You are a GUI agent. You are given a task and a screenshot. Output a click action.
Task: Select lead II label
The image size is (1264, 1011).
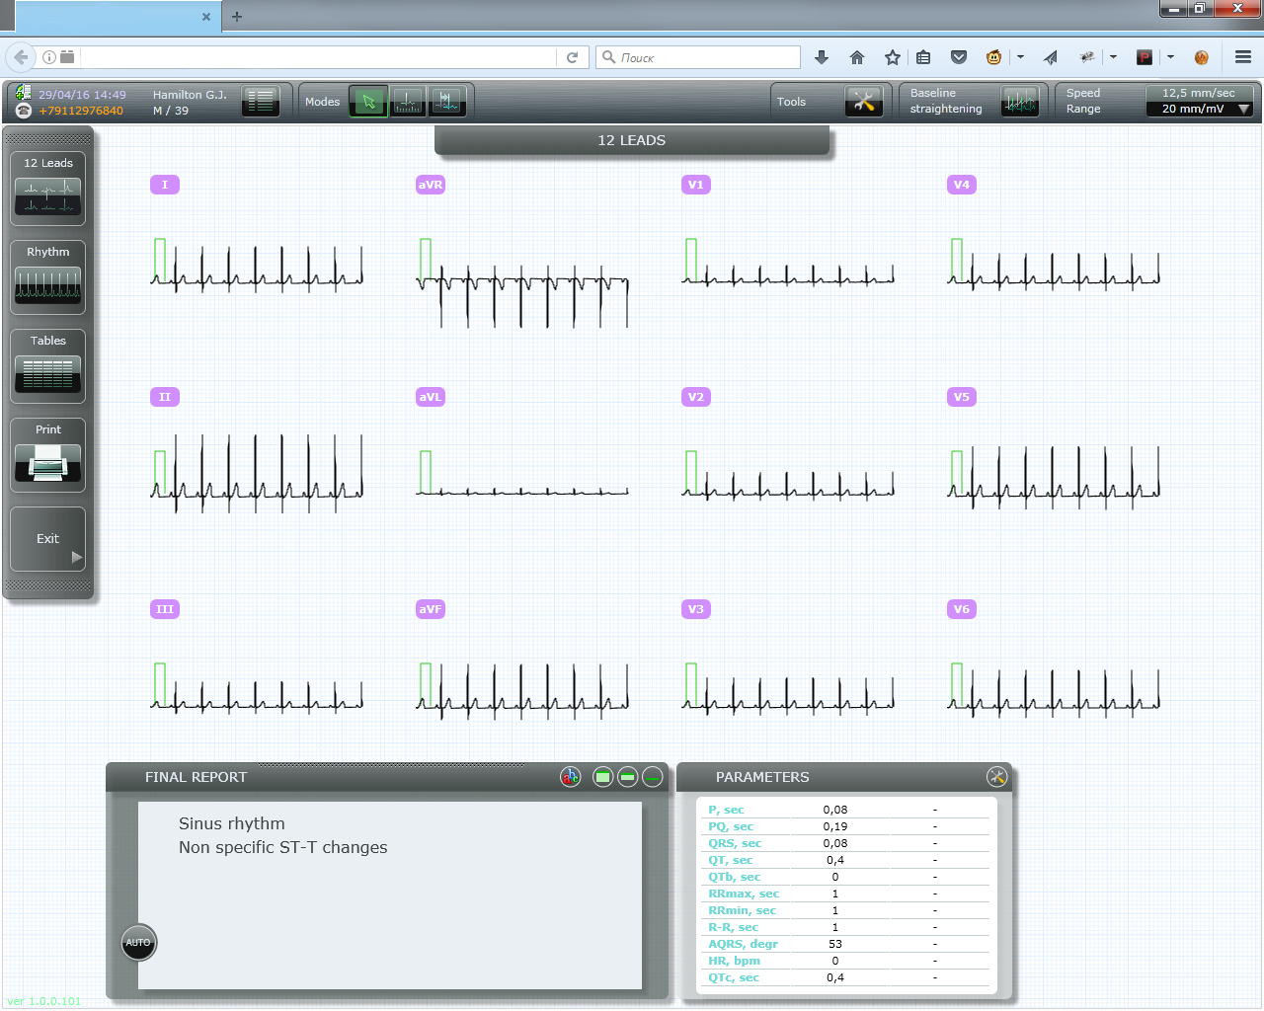[x=165, y=397]
